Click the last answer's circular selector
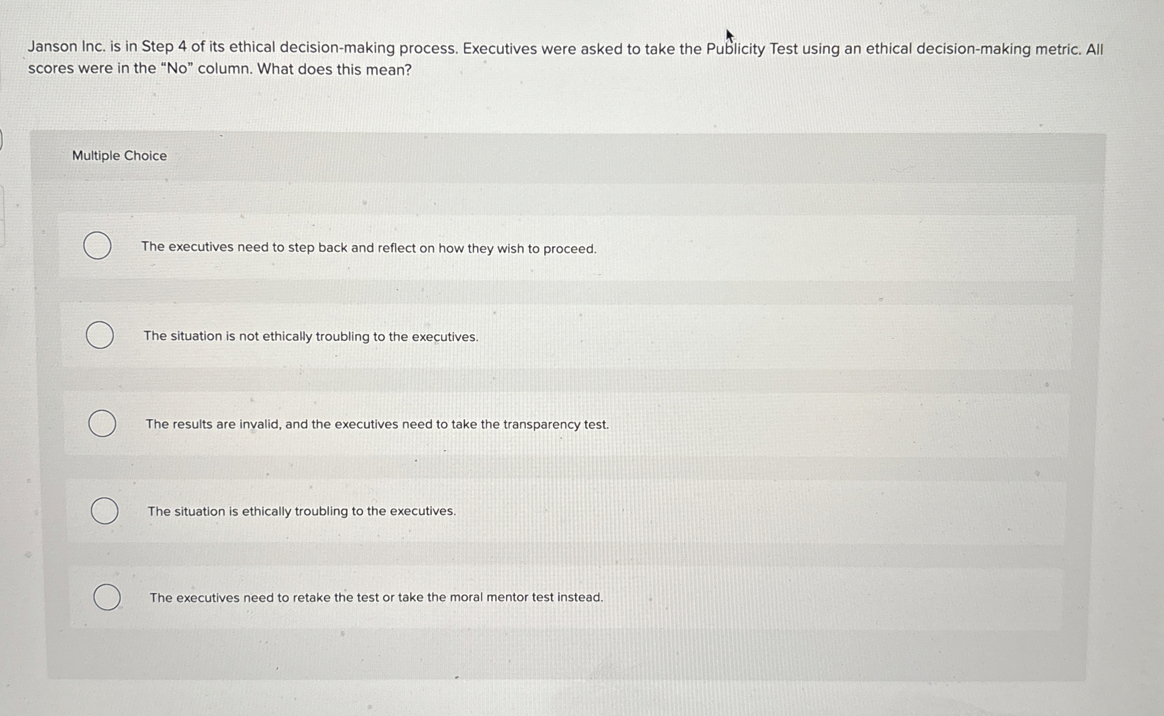 tap(107, 597)
